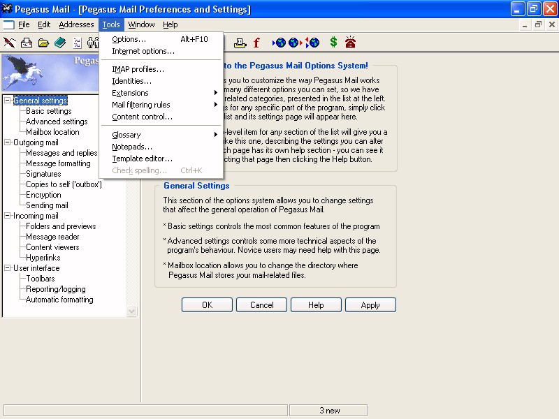Open the new mail folder inbox icon
The width and height of the screenshot is (559, 419).
27,43
